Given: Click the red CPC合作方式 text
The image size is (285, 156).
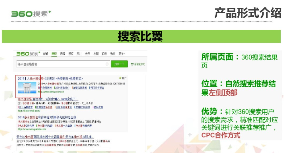Looking at the screenshot, I should pyautogui.click(x=221, y=135).
